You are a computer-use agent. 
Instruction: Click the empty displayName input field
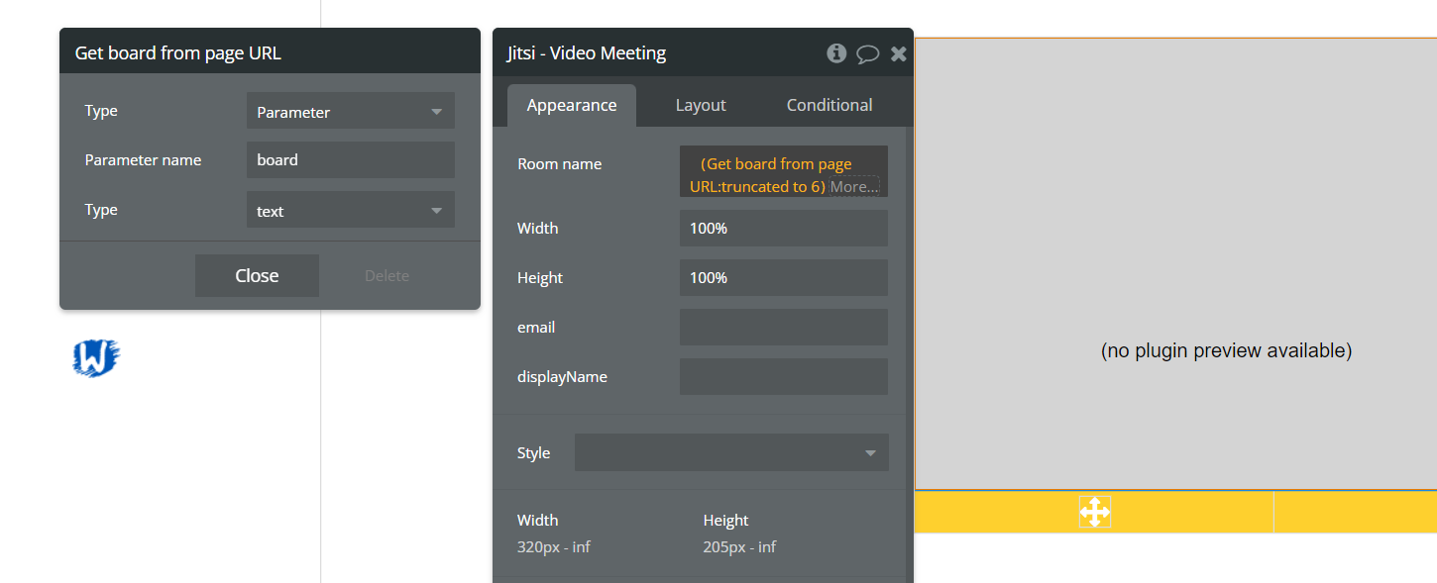[784, 376]
